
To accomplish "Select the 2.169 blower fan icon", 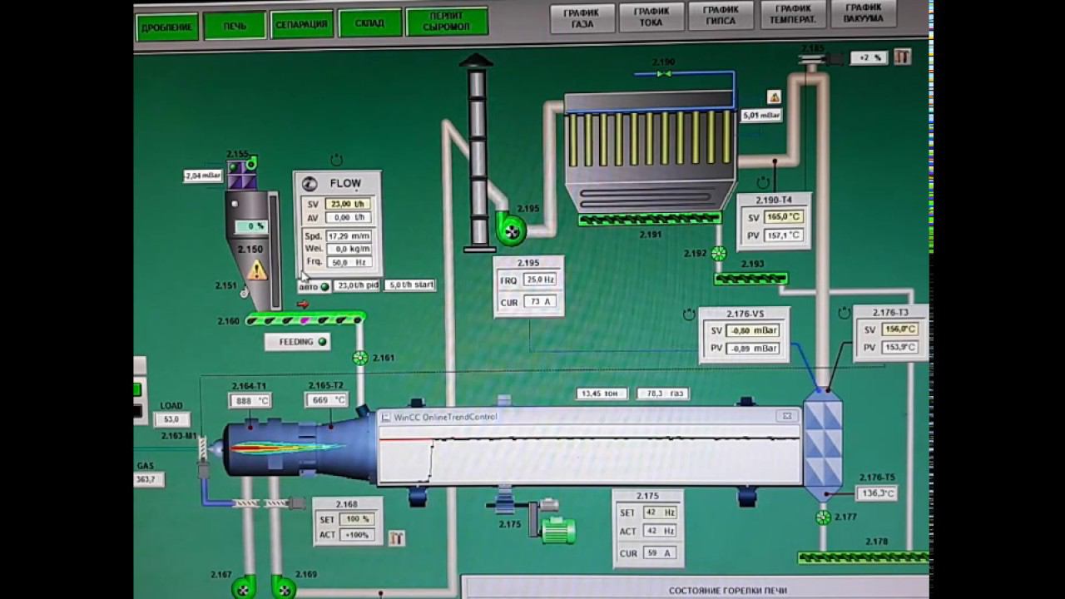I will click(x=283, y=587).
